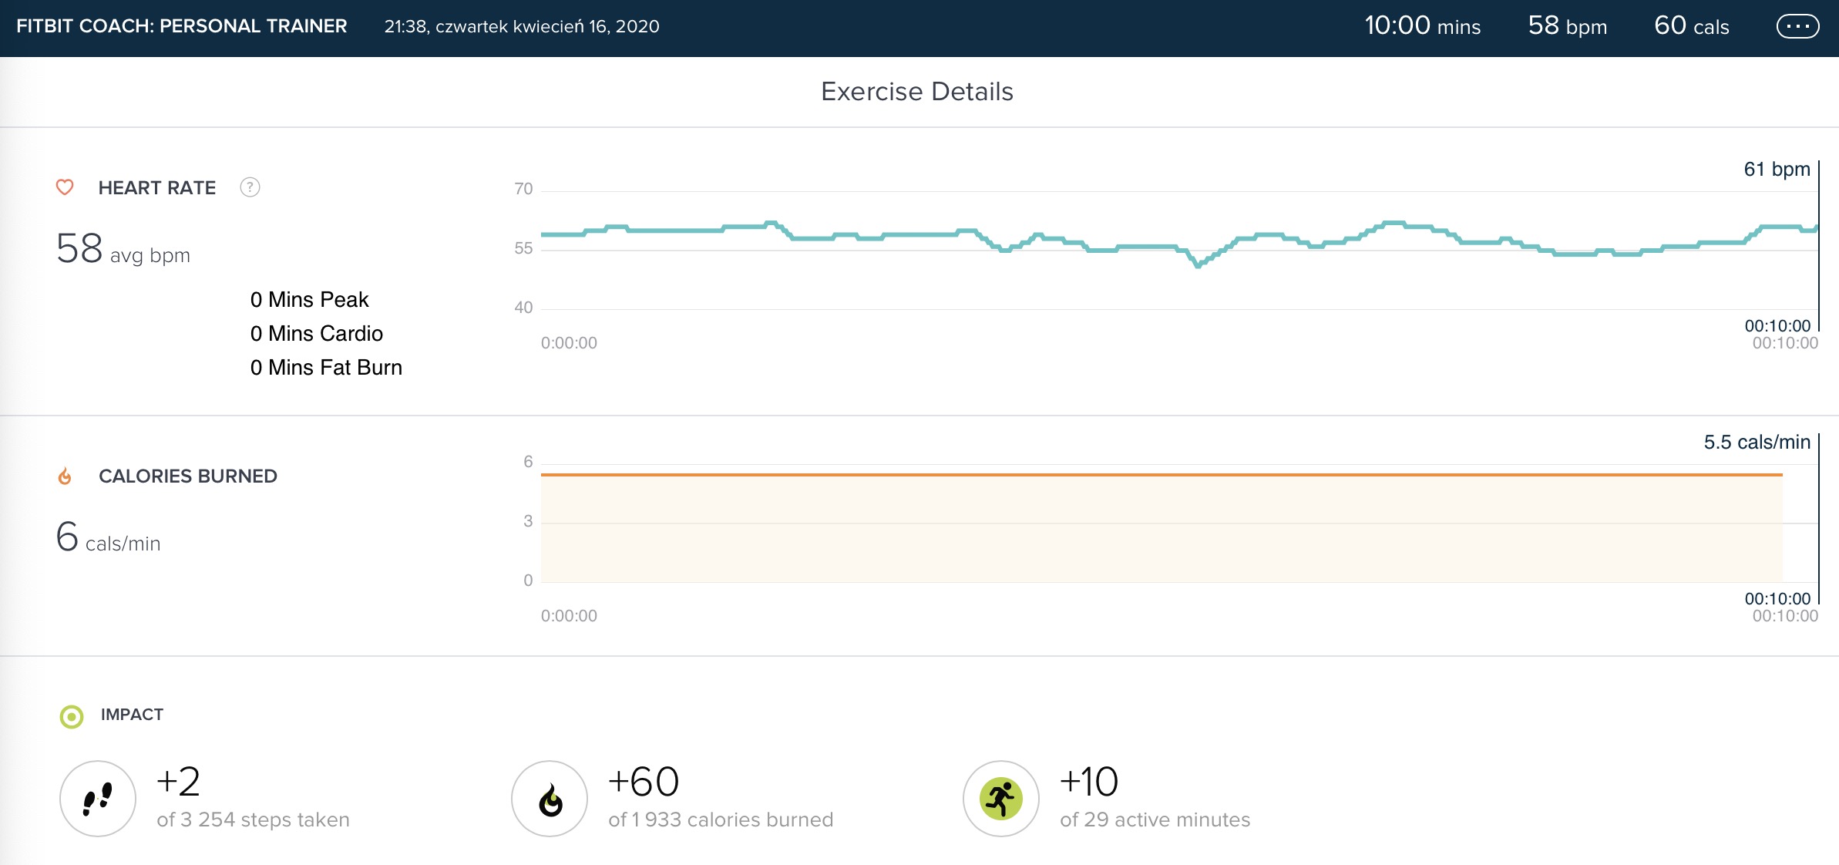Click the 58 bpm summary in header

click(x=1567, y=26)
